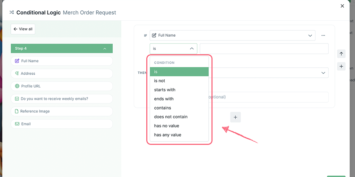This screenshot has height=177, width=355.
Task: Click the Full Name pencil icon in sidebar
Action: (x=17, y=61)
